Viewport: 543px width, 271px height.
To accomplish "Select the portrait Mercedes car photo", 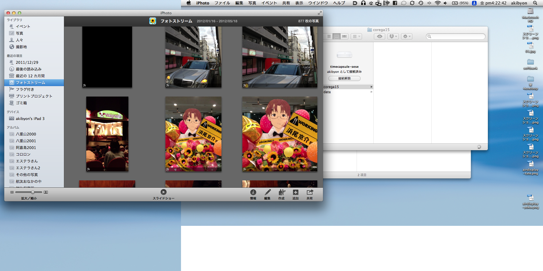I will tap(193, 57).
